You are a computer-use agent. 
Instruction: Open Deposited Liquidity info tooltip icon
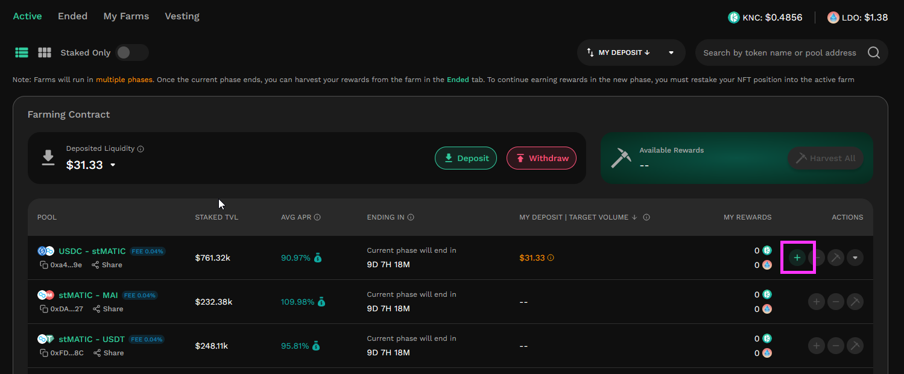(x=141, y=148)
